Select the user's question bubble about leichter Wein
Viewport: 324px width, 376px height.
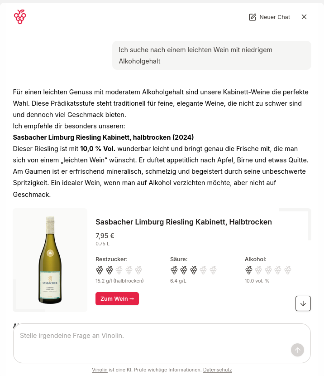tap(211, 55)
